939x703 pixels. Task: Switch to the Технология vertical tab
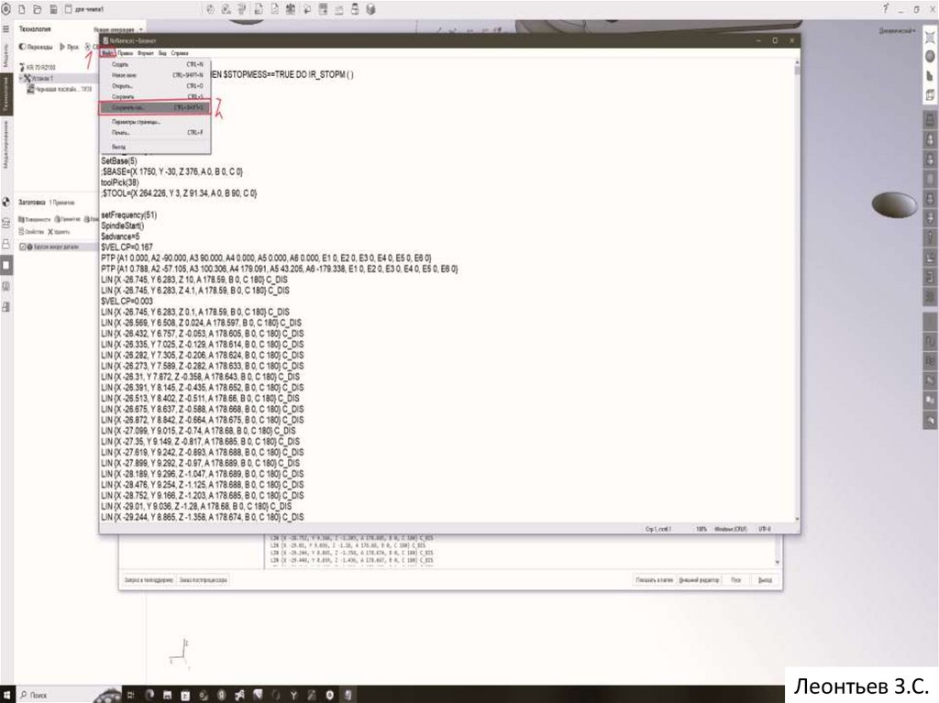6,94
